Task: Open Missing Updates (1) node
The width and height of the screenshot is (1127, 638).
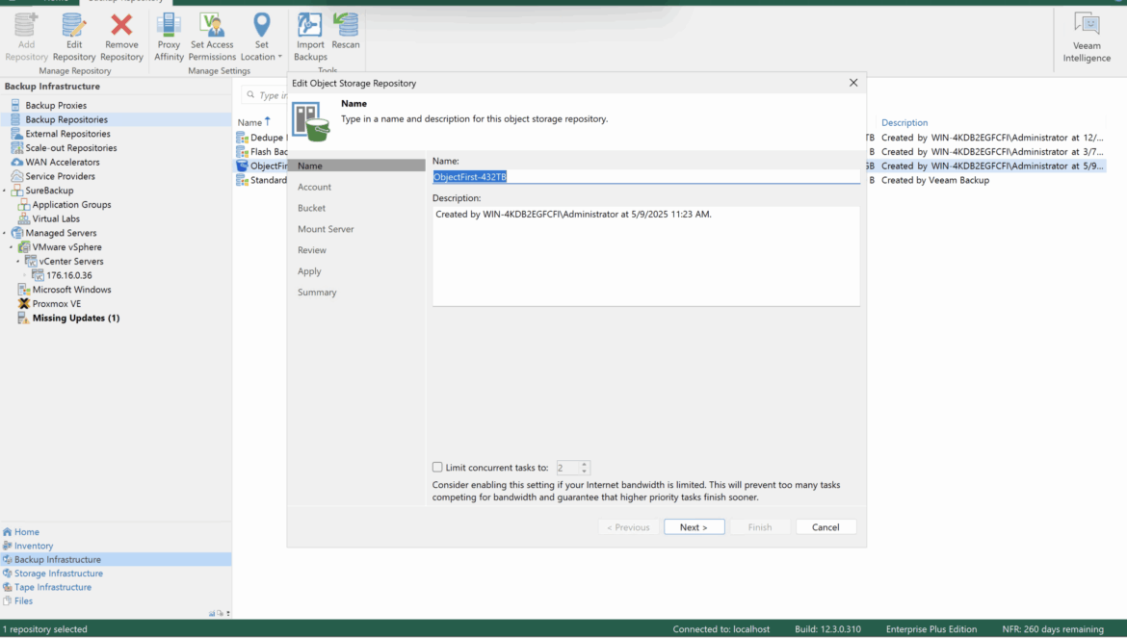Action: point(75,318)
